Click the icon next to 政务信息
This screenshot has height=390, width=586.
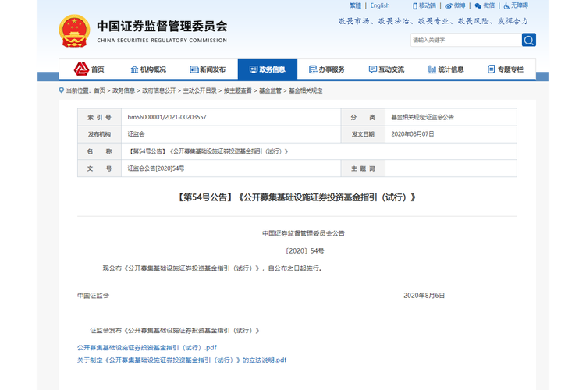(x=254, y=69)
